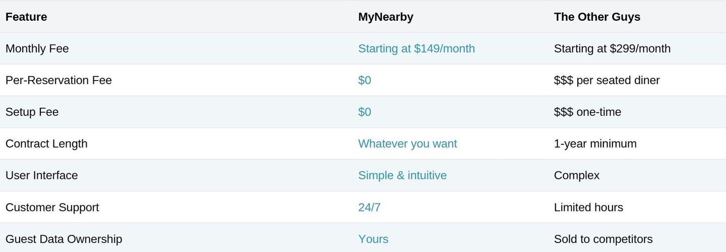Click Simple & intuitive text

402,175
